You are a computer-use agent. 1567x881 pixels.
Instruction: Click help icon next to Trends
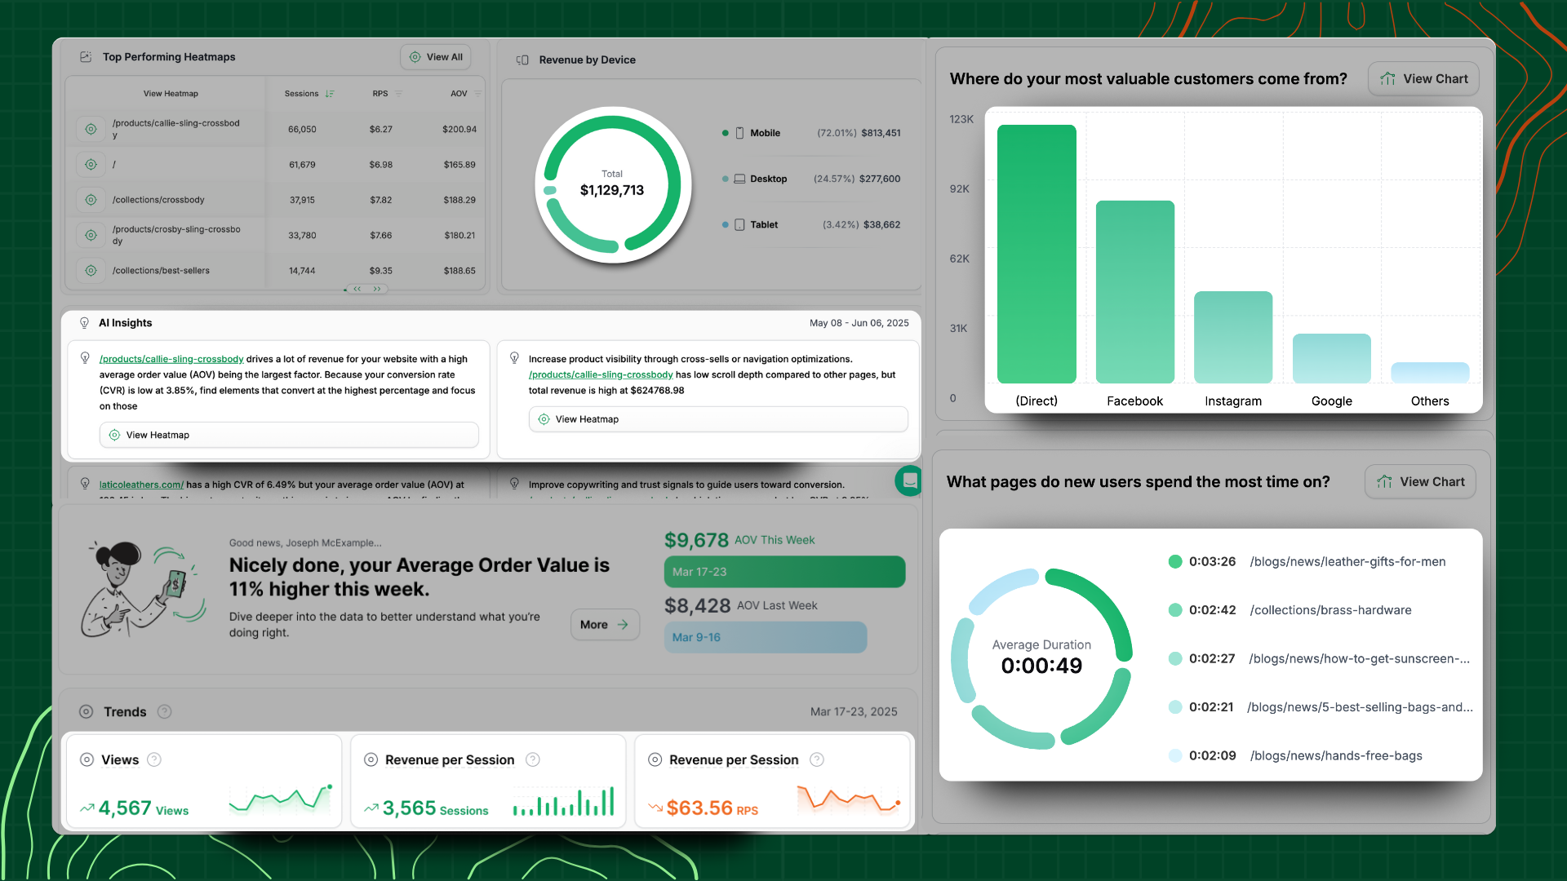(x=164, y=711)
